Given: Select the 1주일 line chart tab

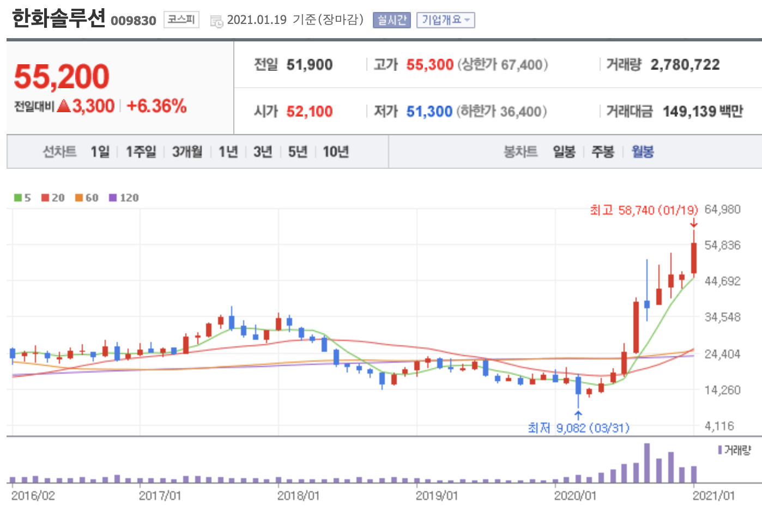Looking at the screenshot, I should tap(141, 151).
